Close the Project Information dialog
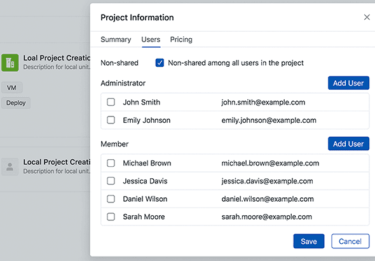Screen dimensions: 375x261 pyautogui.click(x=367, y=17)
